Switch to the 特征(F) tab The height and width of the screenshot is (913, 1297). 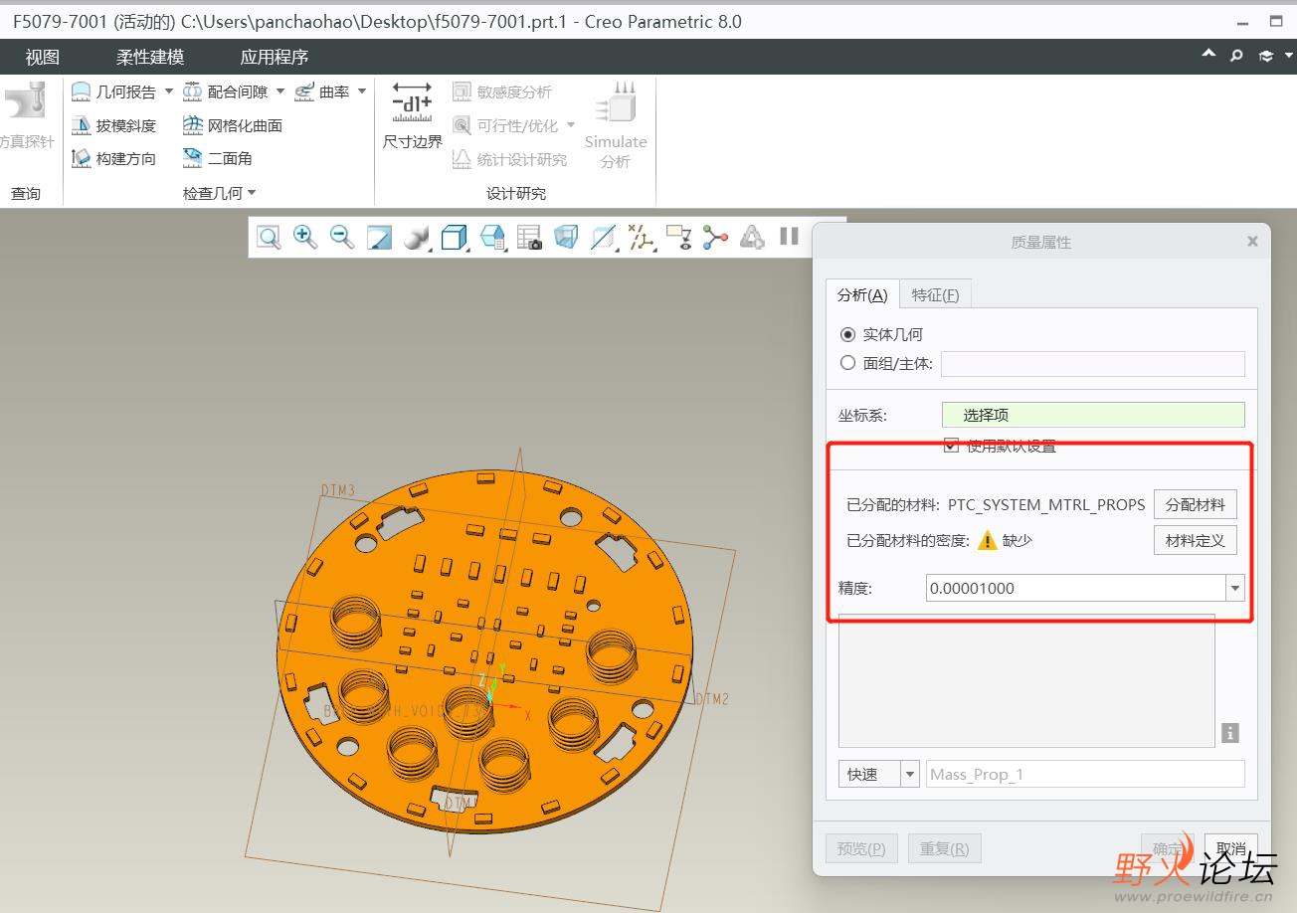tap(935, 294)
